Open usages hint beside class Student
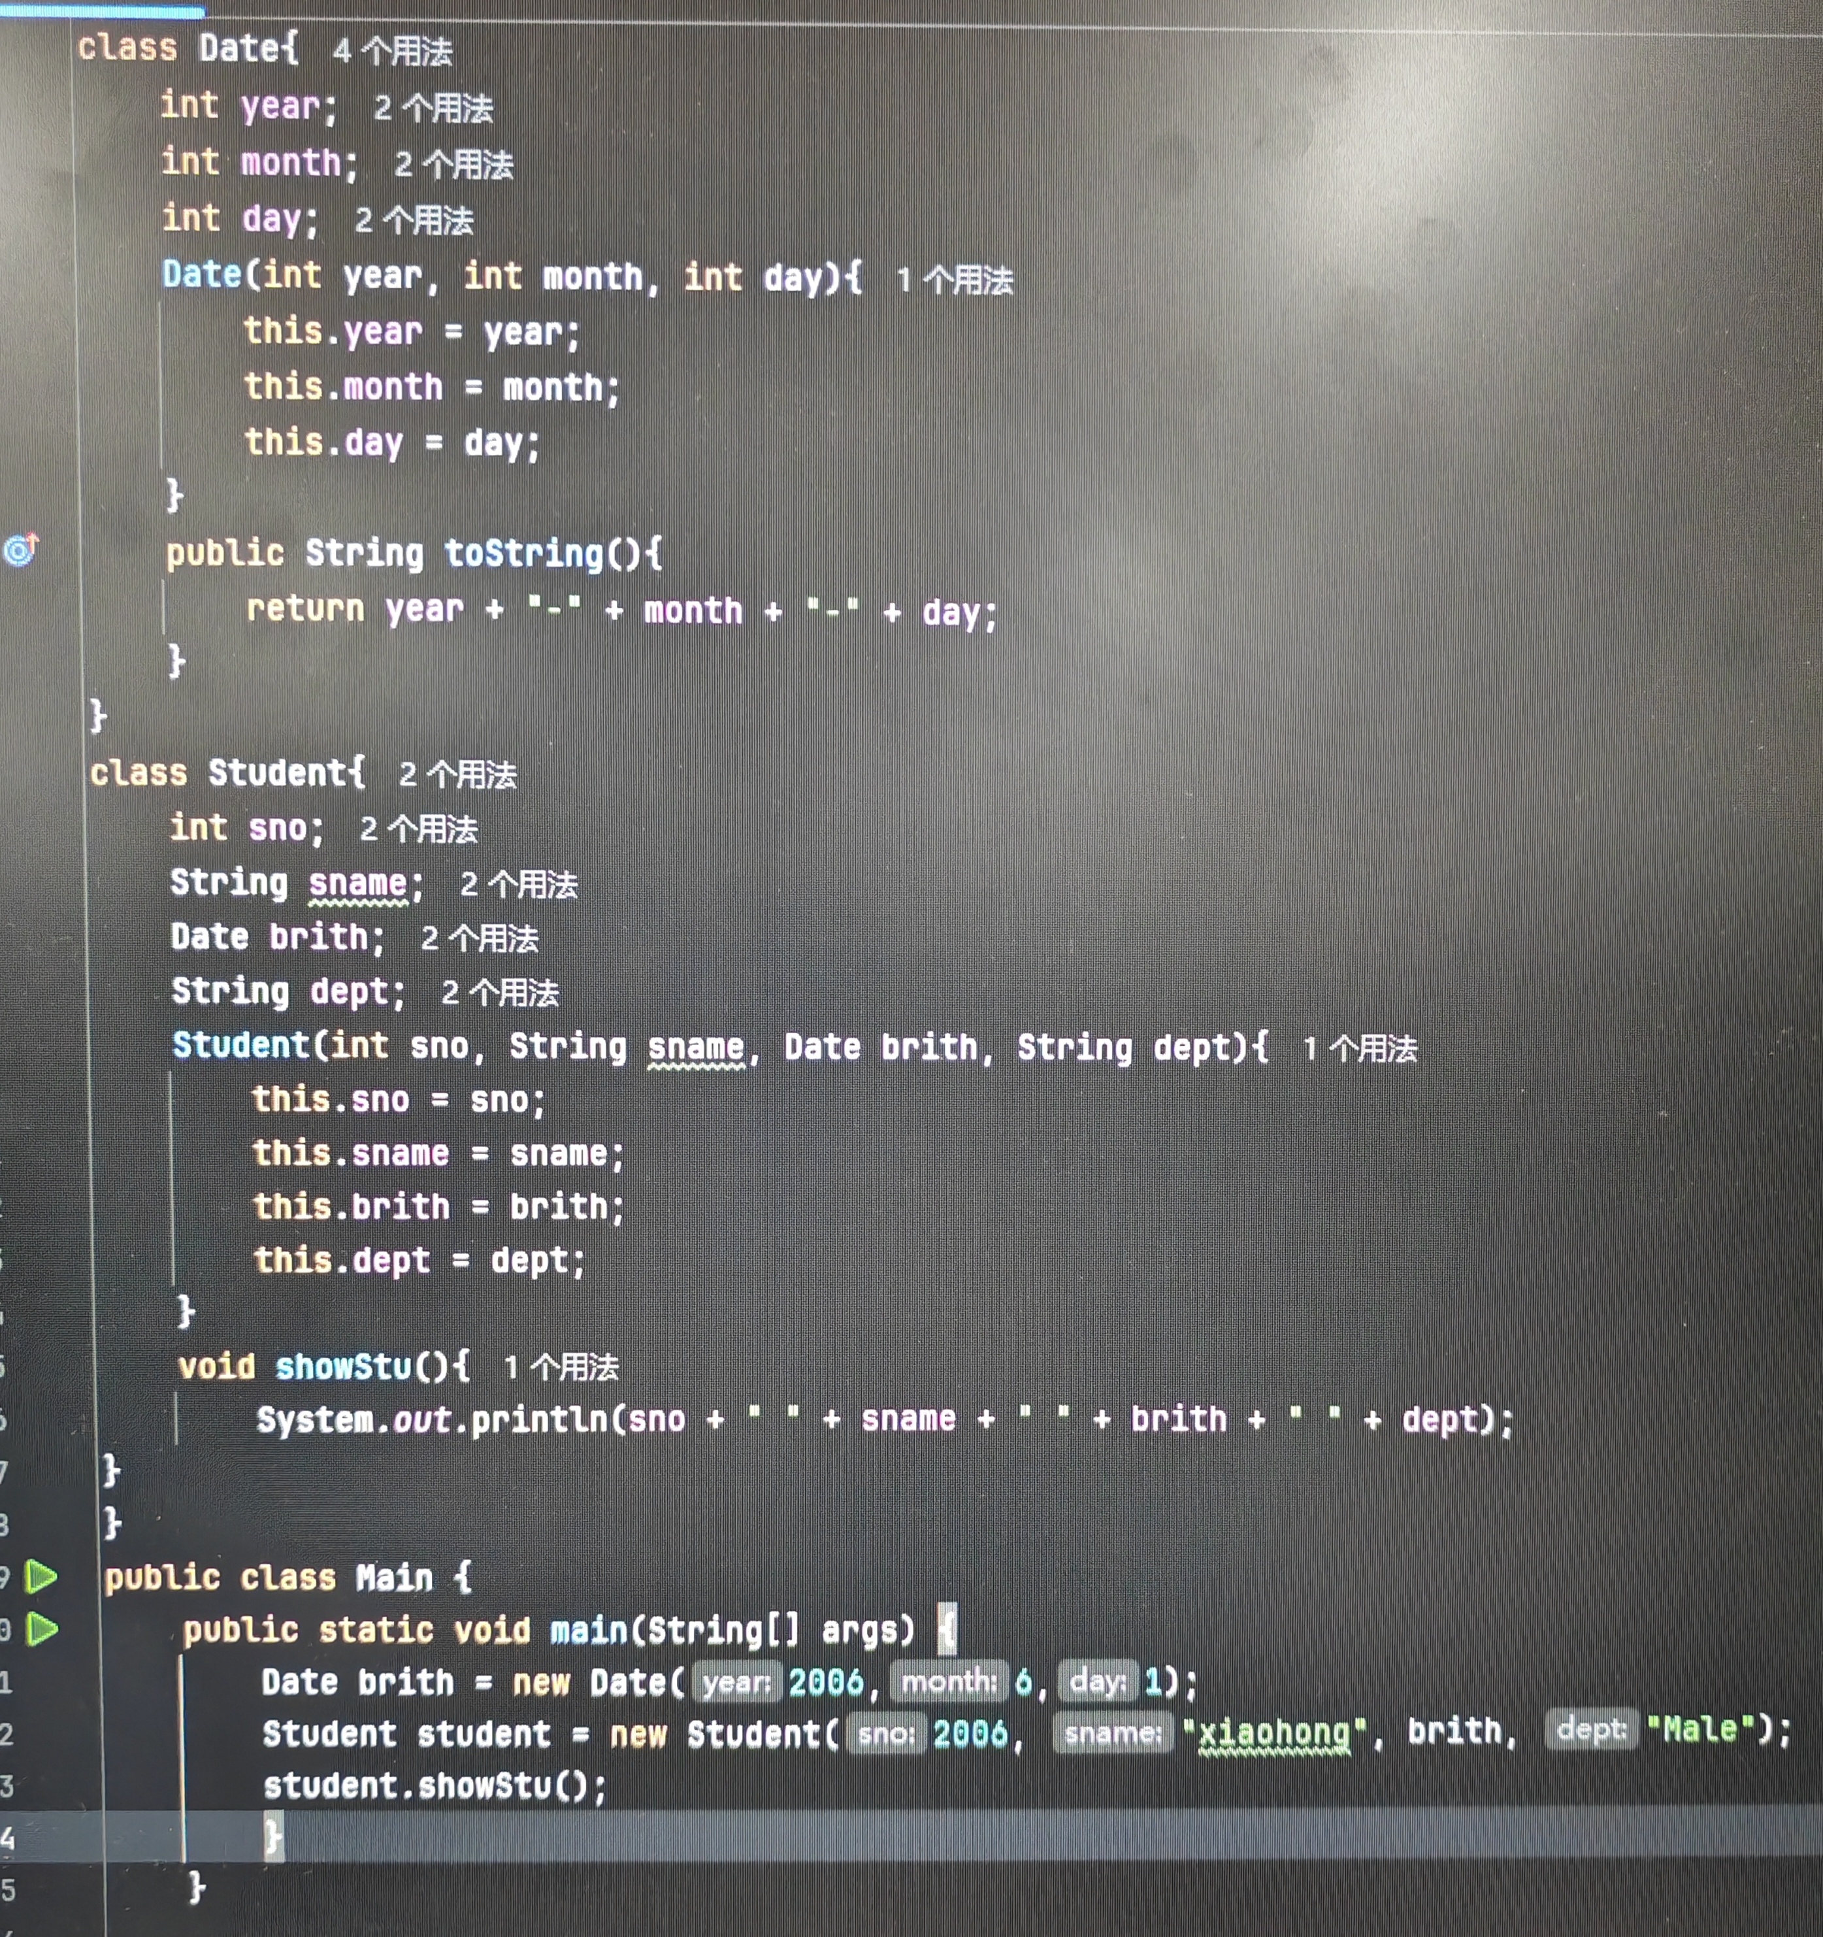The image size is (1823, 1937). tap(458, 774)
